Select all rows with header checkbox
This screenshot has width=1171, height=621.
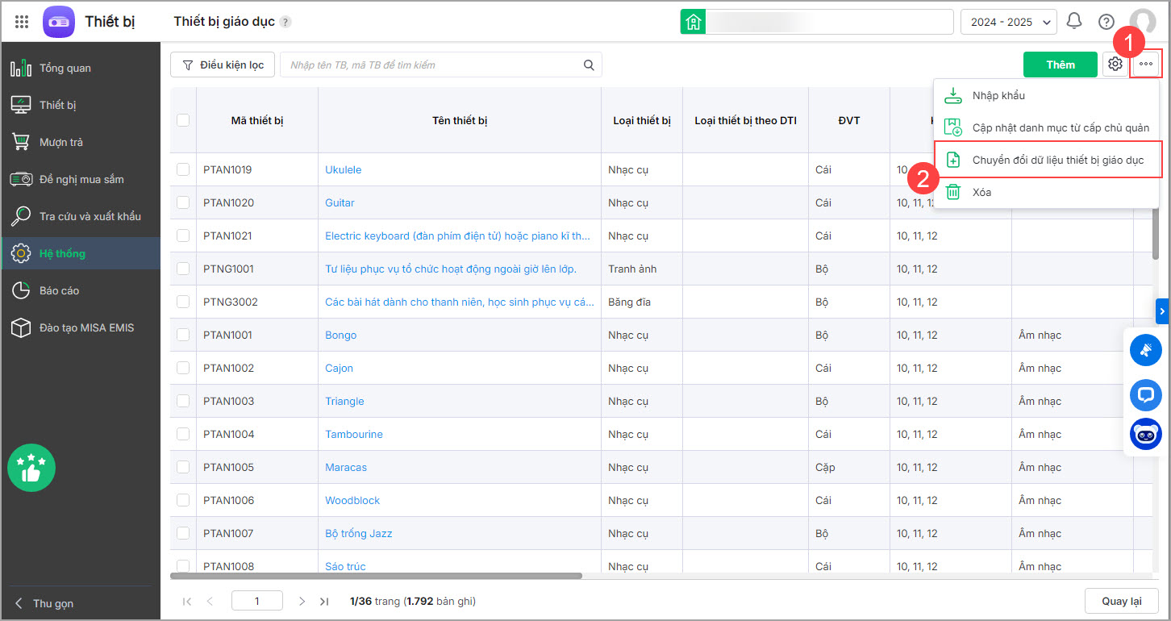tap(183, 120)
